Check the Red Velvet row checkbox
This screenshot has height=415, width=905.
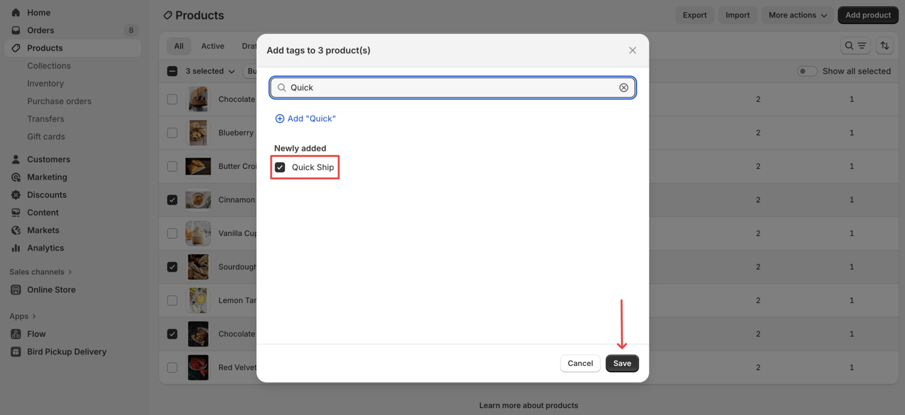[x=173, y=368]
